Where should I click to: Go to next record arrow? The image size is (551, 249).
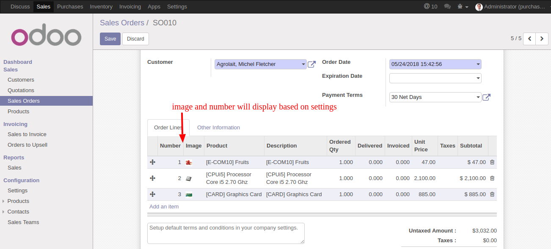542,38
